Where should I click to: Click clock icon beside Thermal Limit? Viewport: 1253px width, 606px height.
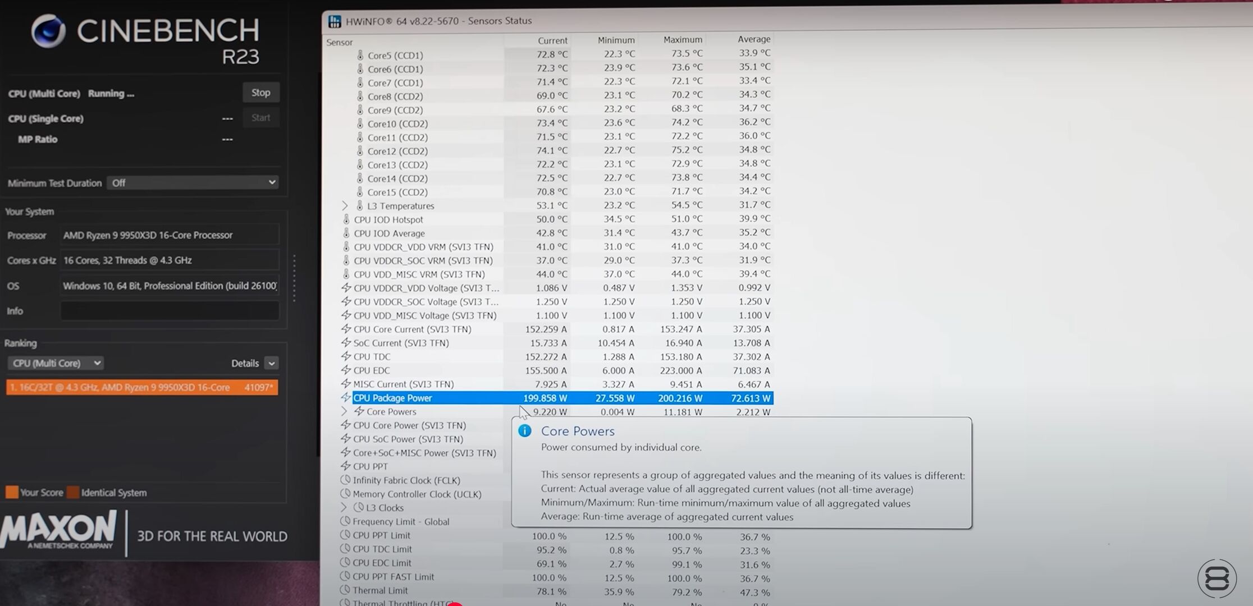pos(345,590)
